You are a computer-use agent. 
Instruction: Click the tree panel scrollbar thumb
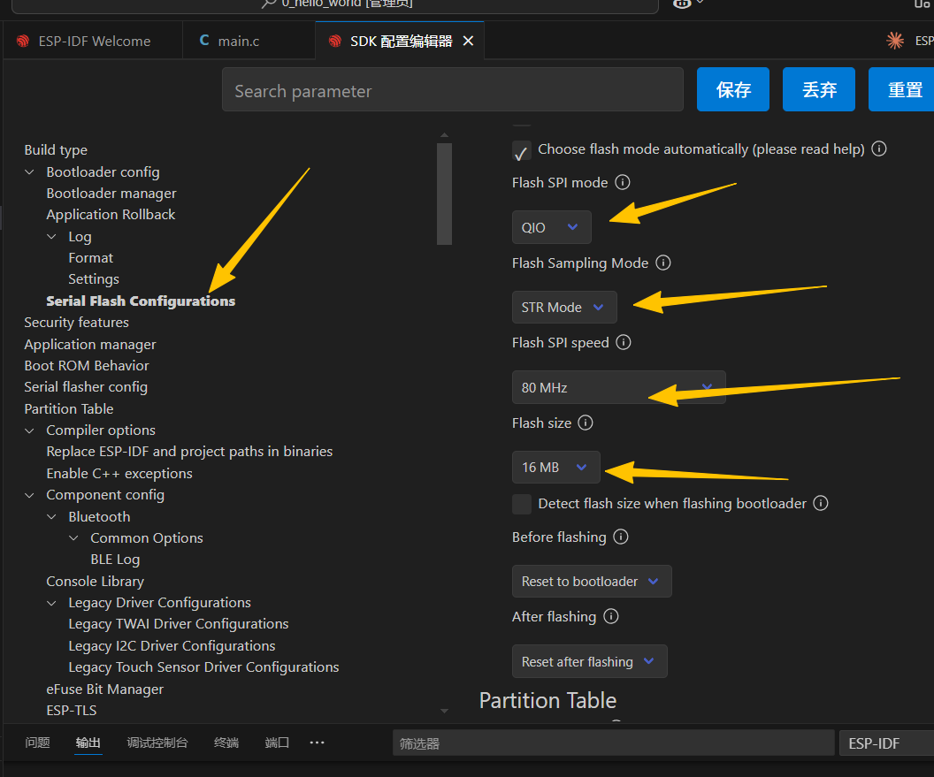[x=444, y=194]
